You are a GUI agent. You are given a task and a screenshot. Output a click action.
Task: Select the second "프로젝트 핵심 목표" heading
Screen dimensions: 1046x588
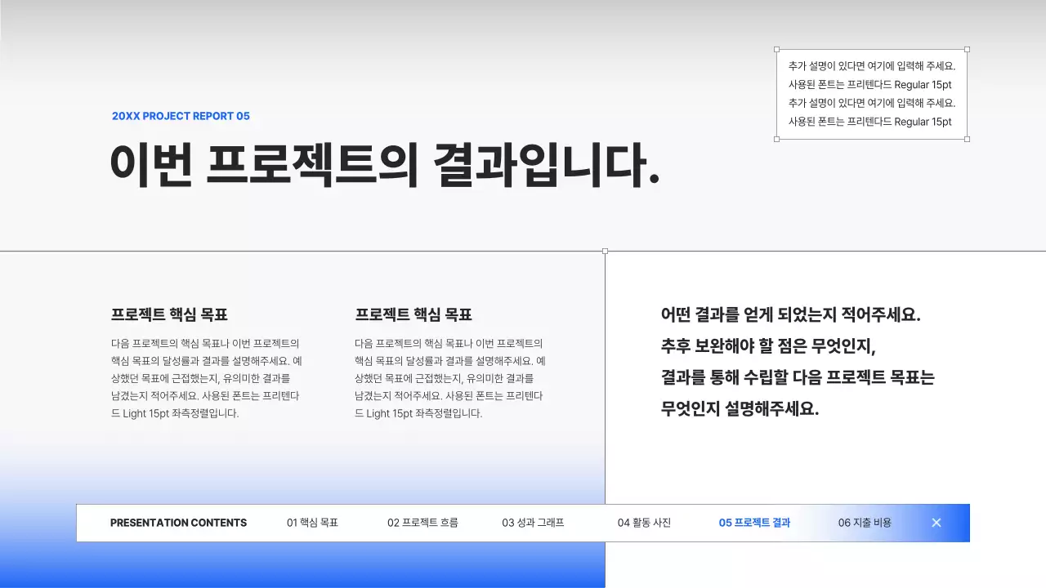[x=413, y=314]
